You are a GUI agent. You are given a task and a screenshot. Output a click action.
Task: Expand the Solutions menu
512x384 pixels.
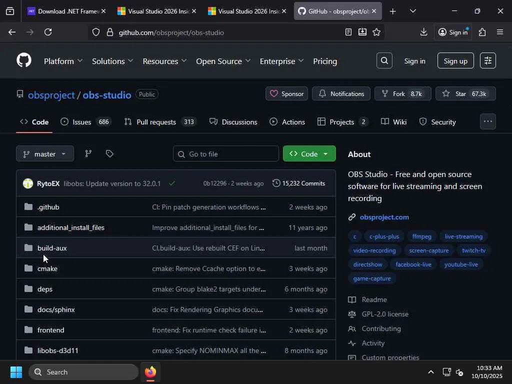[x=112, y=61]
